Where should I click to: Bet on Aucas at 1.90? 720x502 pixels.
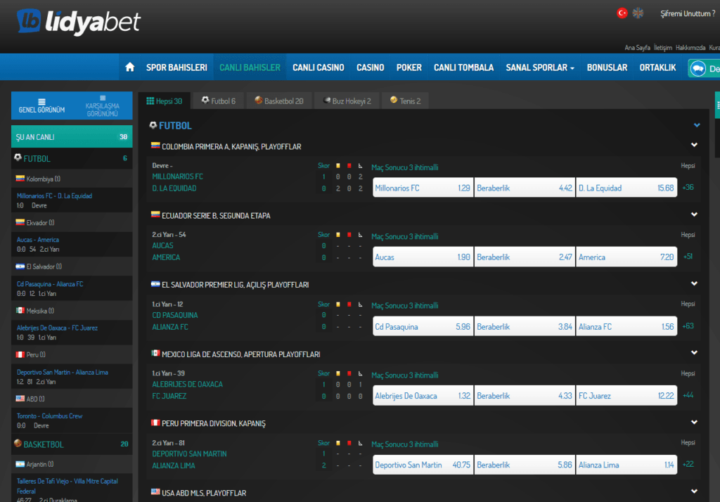click(423, 257)
